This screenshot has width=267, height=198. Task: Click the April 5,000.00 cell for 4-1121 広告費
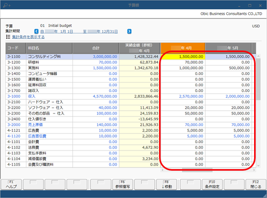[183, 130]
